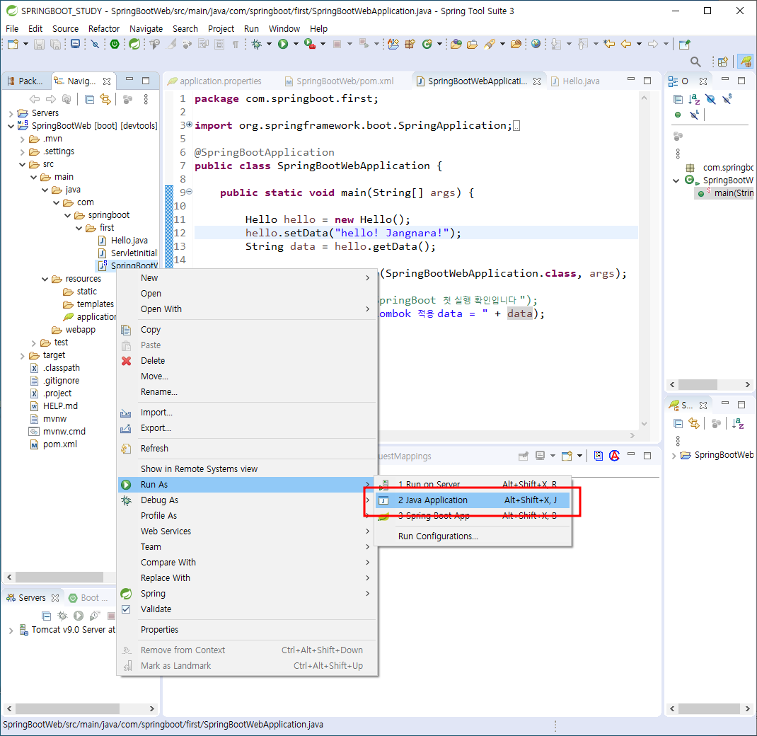The width and height of the screenshot is (757, 736).
Task: Click the Open Console icon in bottom panel
Action: coord(567,456)
